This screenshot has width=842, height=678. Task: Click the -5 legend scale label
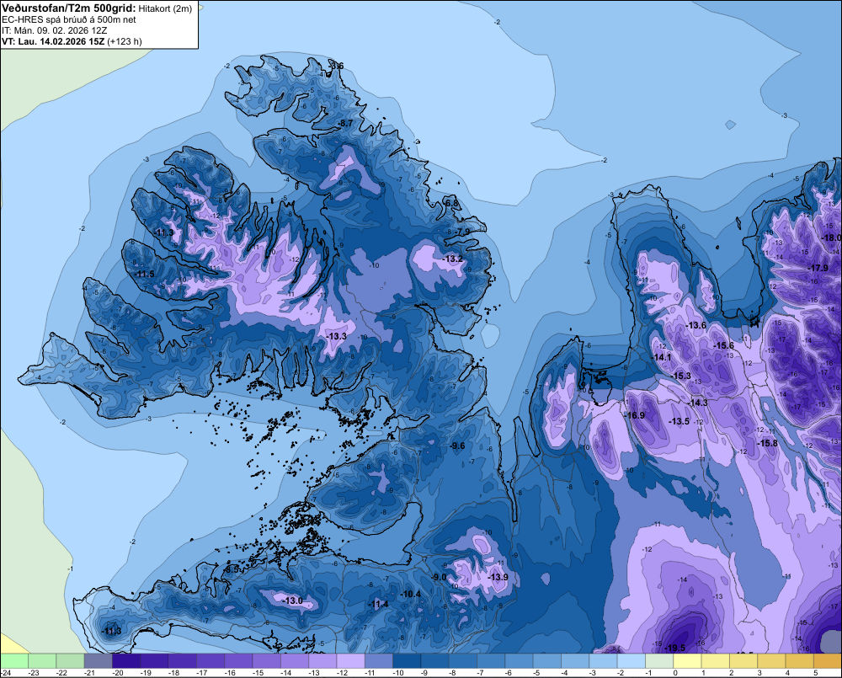pyautogui.click(x=538, y=673)
